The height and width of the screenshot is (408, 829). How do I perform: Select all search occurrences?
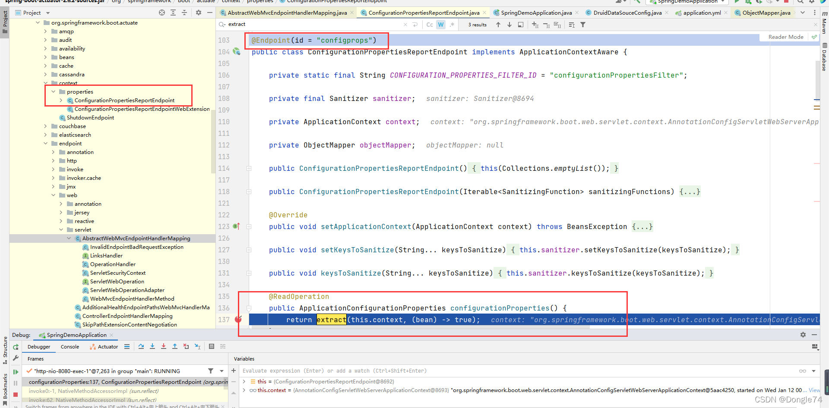(x=557, y=25)
